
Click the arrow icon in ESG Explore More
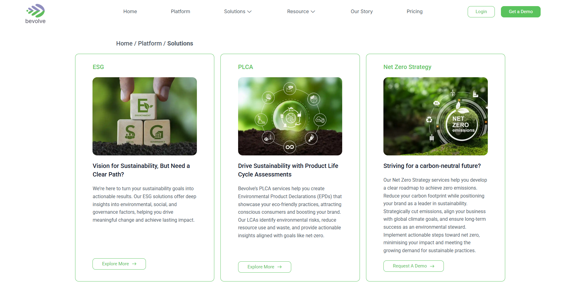134,264
